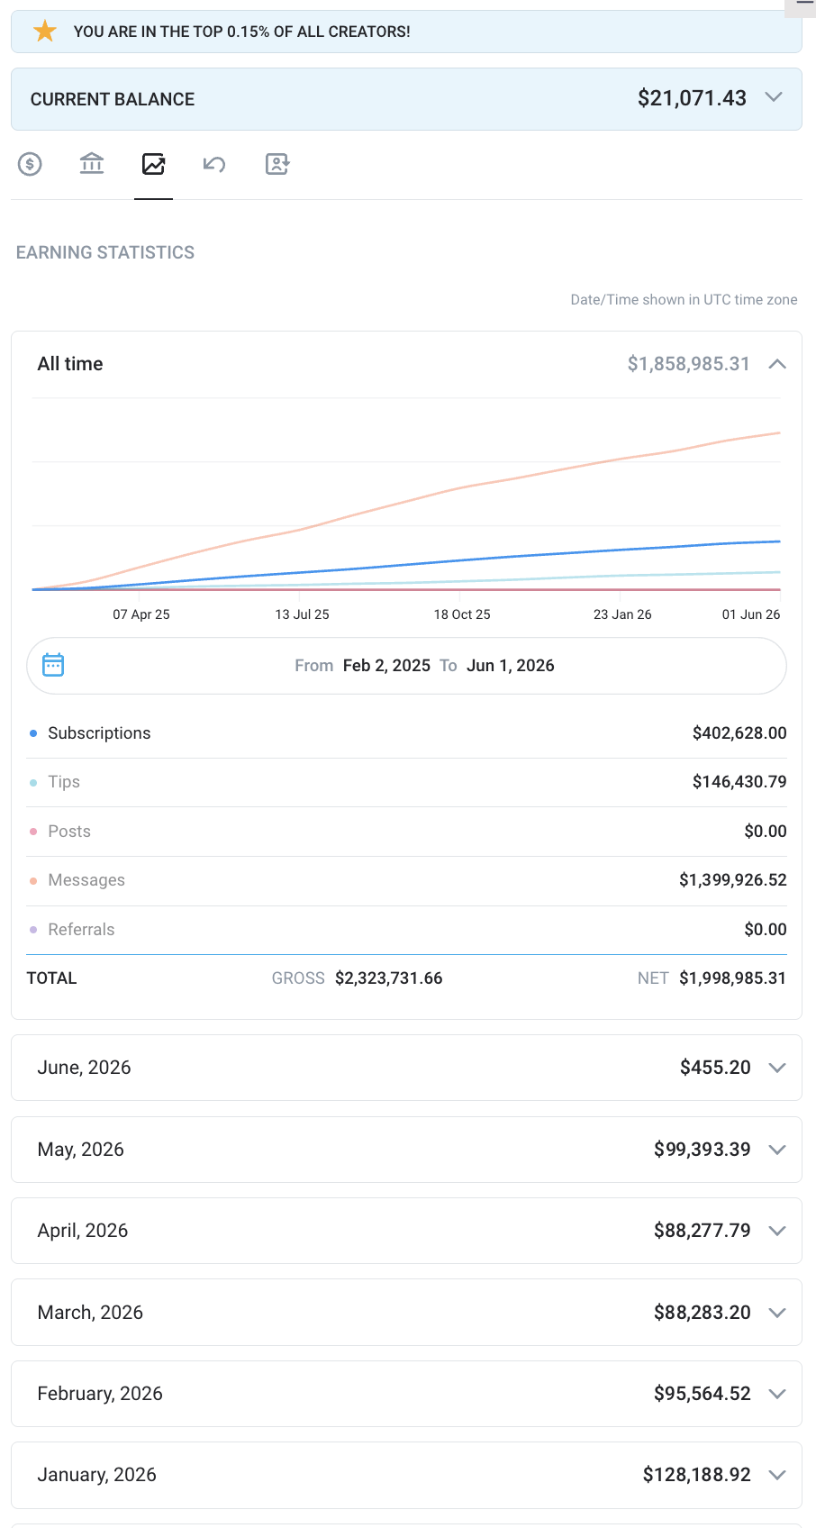Open the dollar-sign earnings tab icon
The image size is (816, 1528).
point(30,164)
